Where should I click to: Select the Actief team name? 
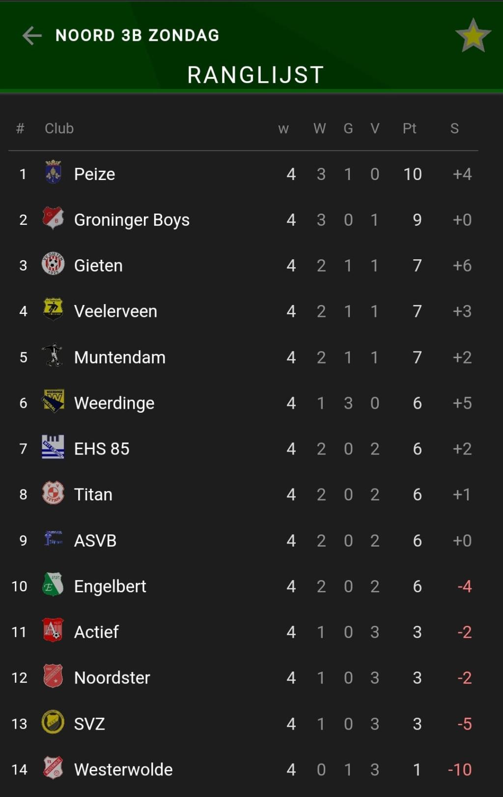(96, 632)
